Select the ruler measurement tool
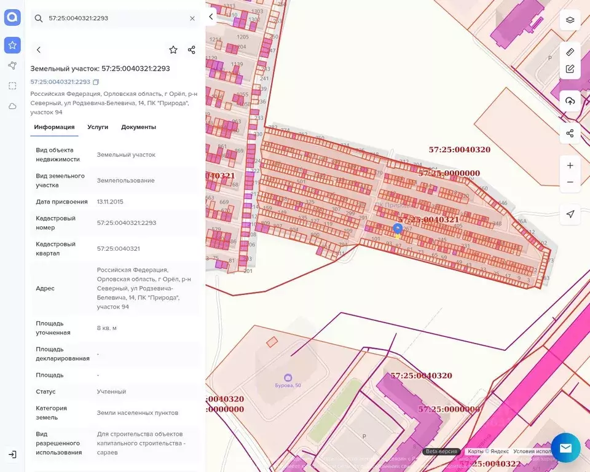This screenshot has height=472, width=590. [x=570, y=52]
